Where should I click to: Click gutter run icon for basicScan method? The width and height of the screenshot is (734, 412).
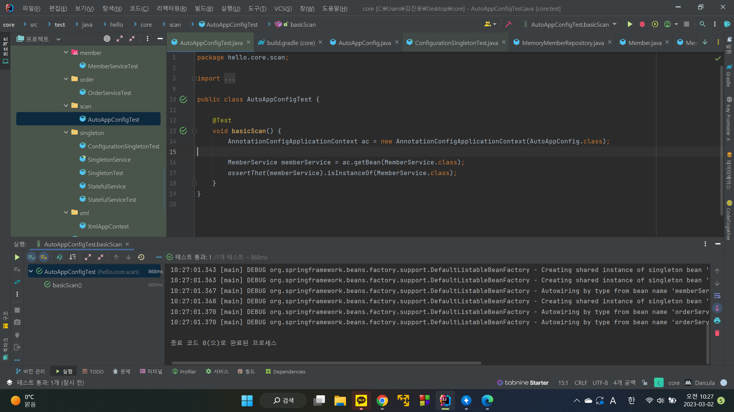click(x=183, y=131)
